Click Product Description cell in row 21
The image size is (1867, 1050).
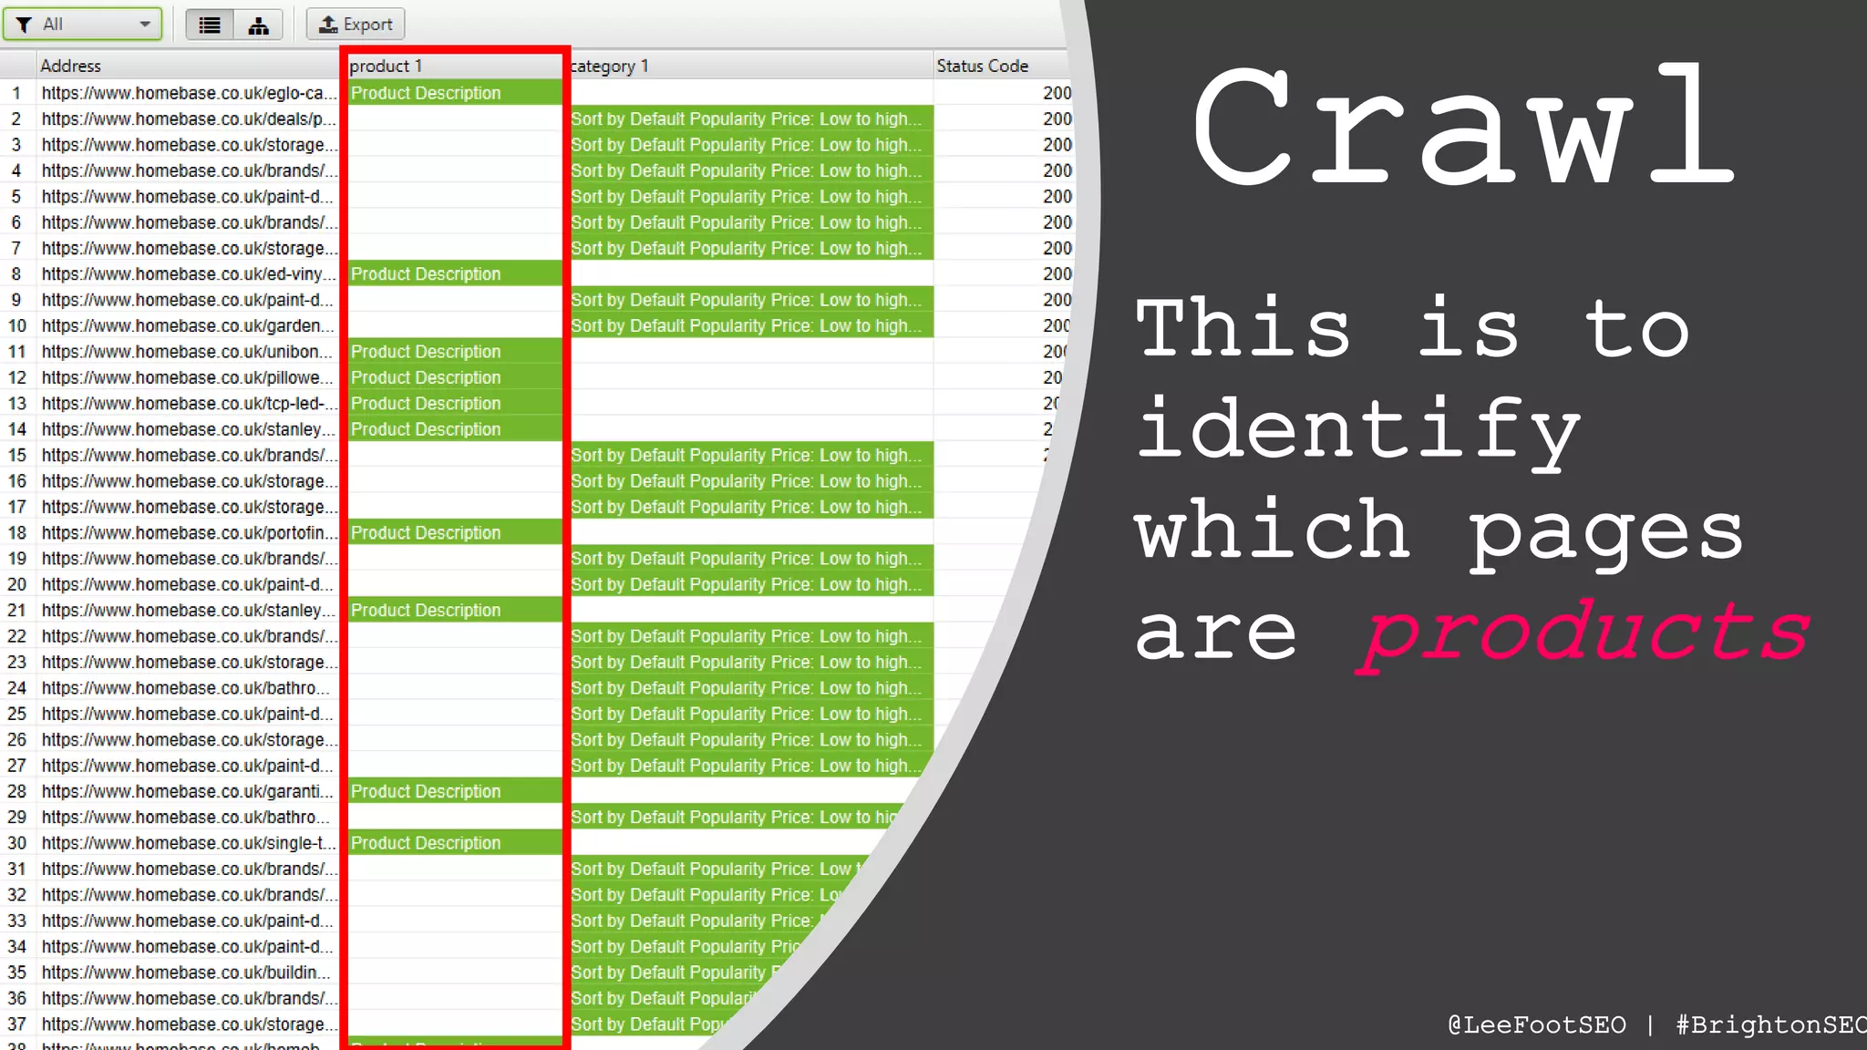455,610
